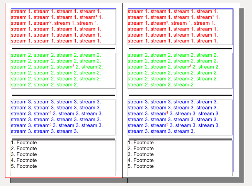The width and height of the screenshot is (252, 186).
Task: Click '5. Footnote' entry on left page
Action: pyautogui.click(x=24, y=166)
